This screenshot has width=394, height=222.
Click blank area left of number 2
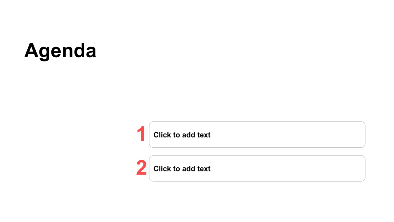(x=68, y=168)
